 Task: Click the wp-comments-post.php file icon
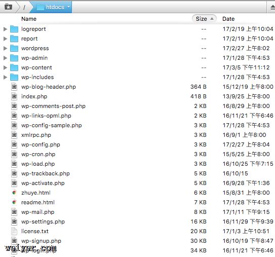point(14,106)
